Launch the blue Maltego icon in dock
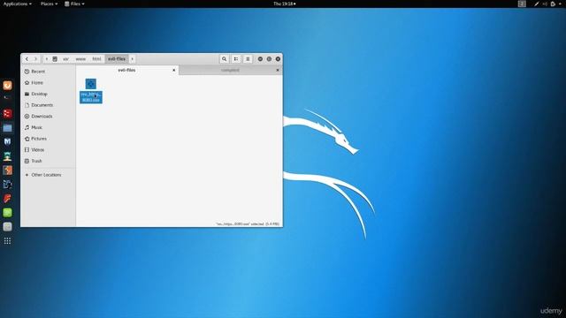 tap(7, 185)
